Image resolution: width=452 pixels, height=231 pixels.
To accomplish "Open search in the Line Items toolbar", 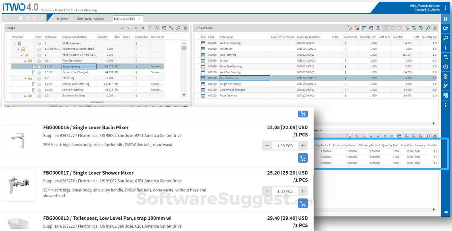I will point(428,28).
